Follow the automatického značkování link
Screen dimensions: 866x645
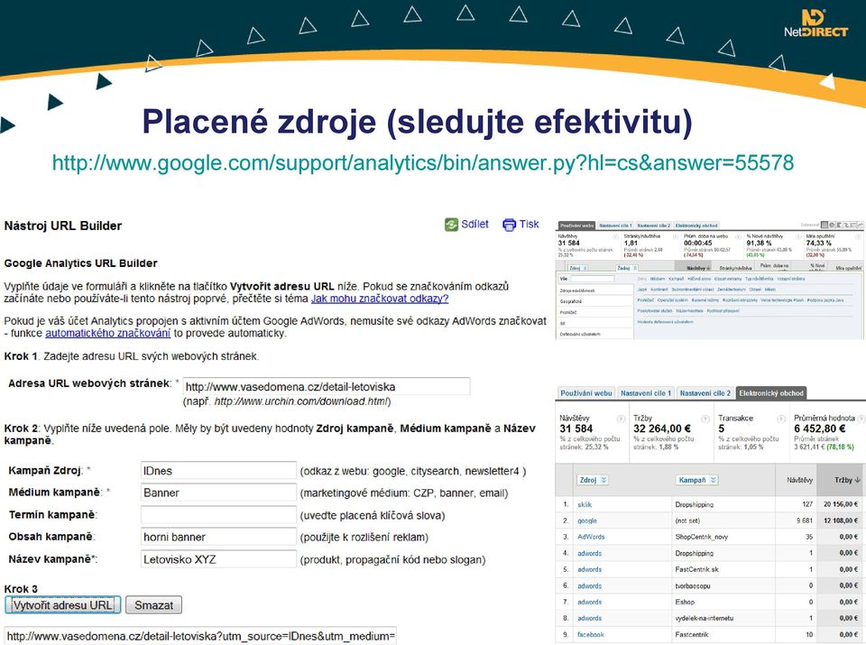(107, 333)
